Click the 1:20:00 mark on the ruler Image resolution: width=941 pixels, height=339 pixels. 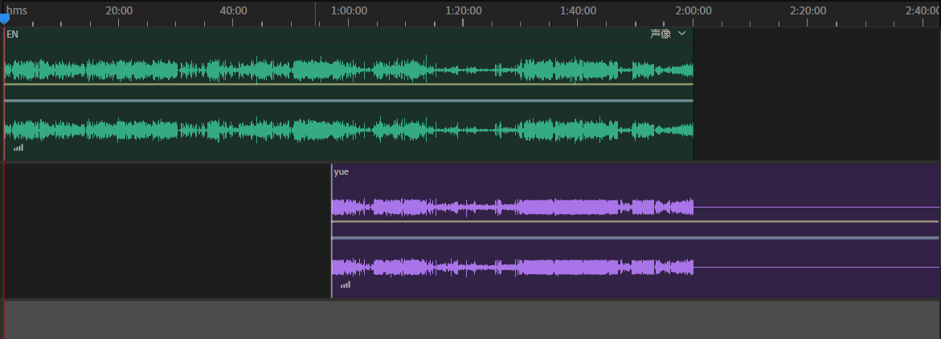pyautogui.click(x=464, y=10)
